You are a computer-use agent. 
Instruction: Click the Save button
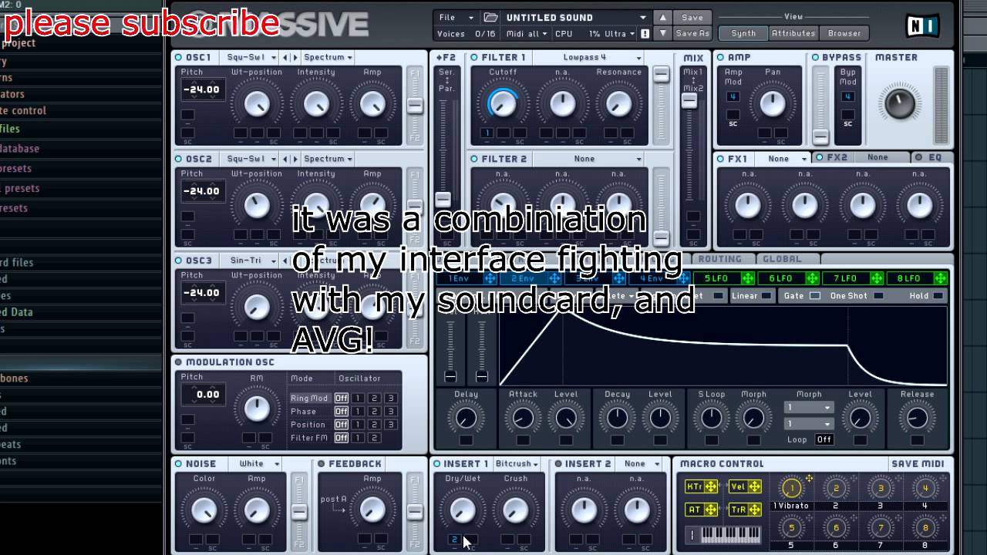tap(692, 17)
